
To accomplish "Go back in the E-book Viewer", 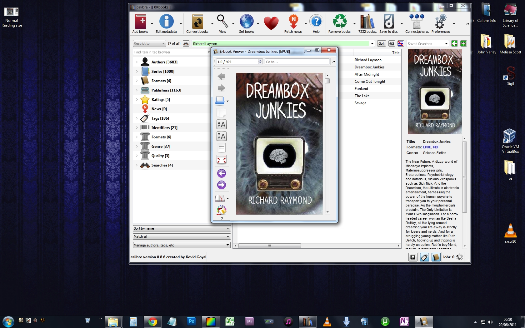I will pyautogui.click(x=221, y=77).
